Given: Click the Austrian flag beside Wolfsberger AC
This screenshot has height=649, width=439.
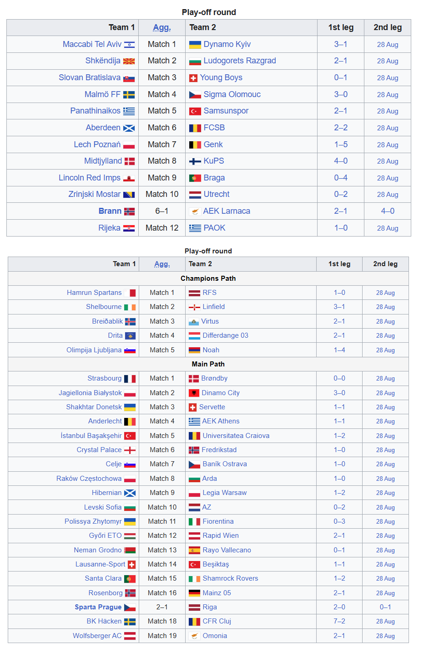Looking at the screenshot, I should tap(130, 636).
